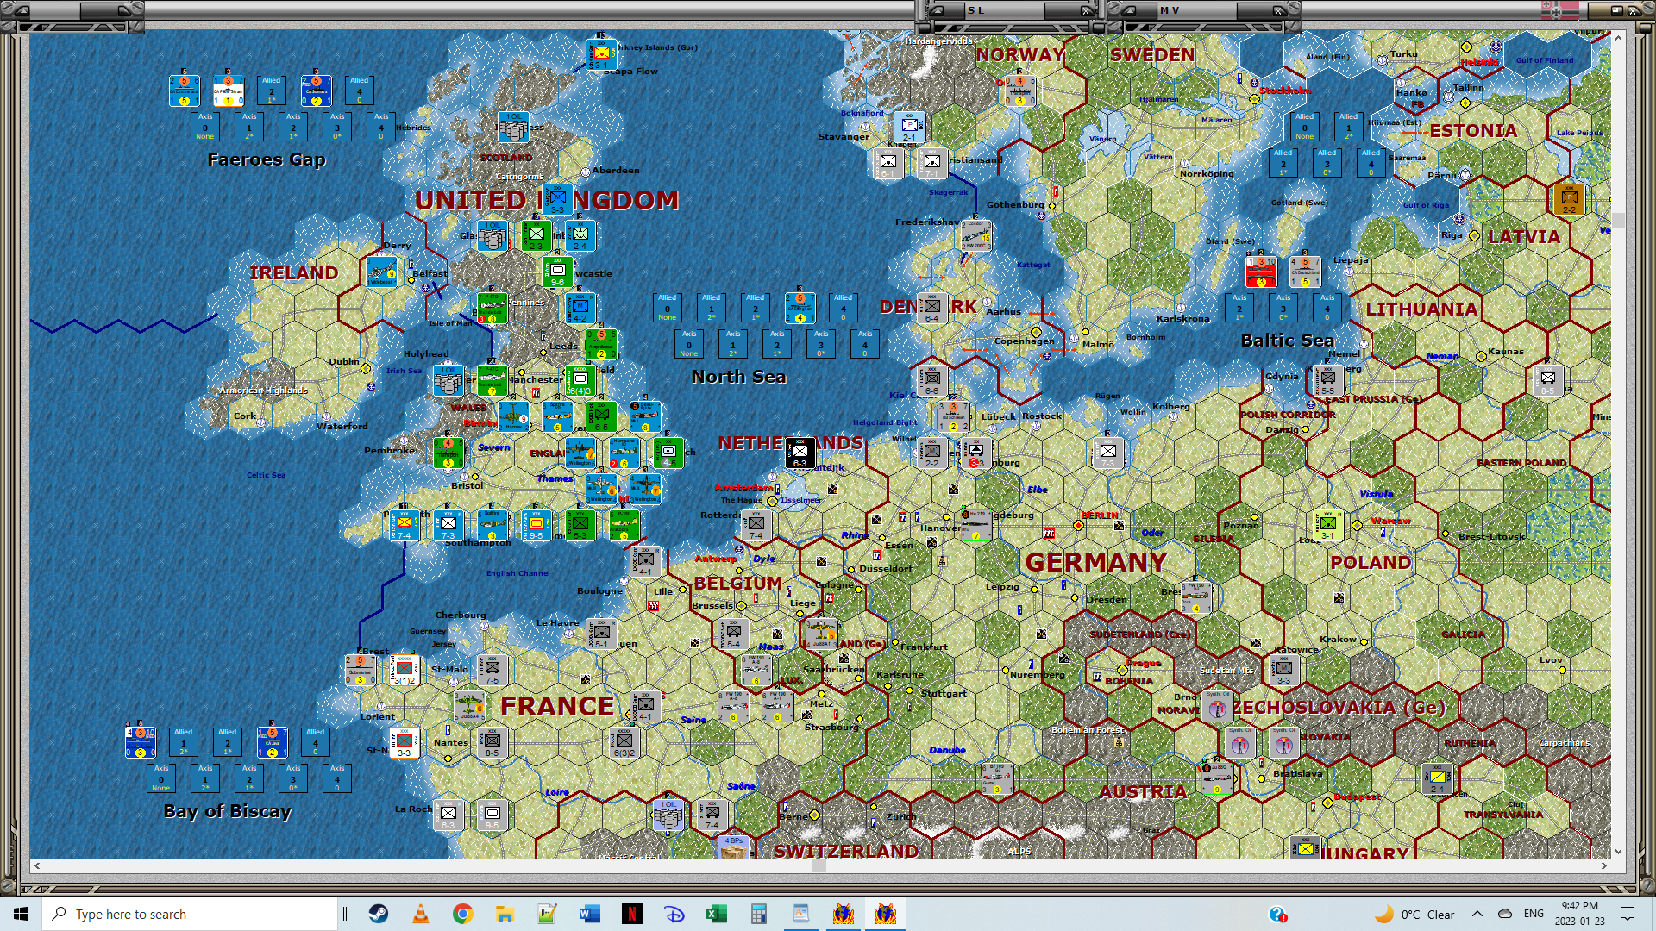The width and height of the screenshot is (1656, 931).
Task: Select the green 4-5 division counter
Action: pos(668,453)
